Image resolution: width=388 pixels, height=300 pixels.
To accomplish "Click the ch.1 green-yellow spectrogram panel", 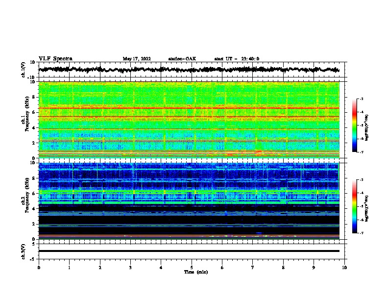I will 189,120.
